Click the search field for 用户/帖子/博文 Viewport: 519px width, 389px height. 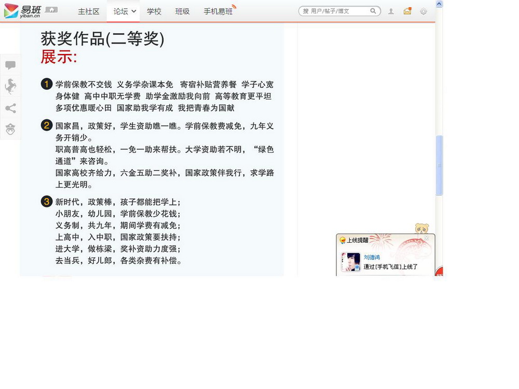click(x=335, y=11)
